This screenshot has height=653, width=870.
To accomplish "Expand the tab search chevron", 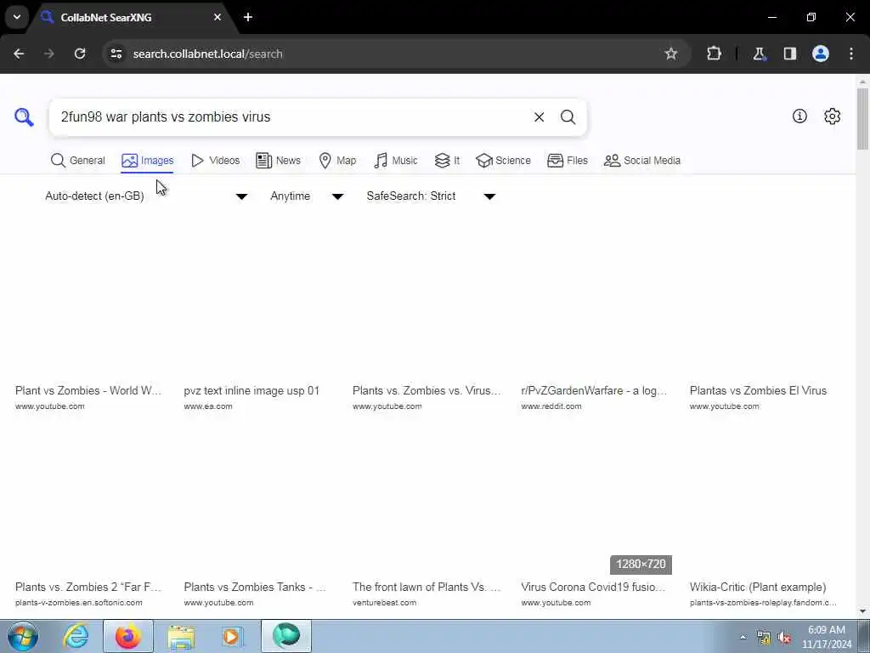I will (x=17, y=17).
